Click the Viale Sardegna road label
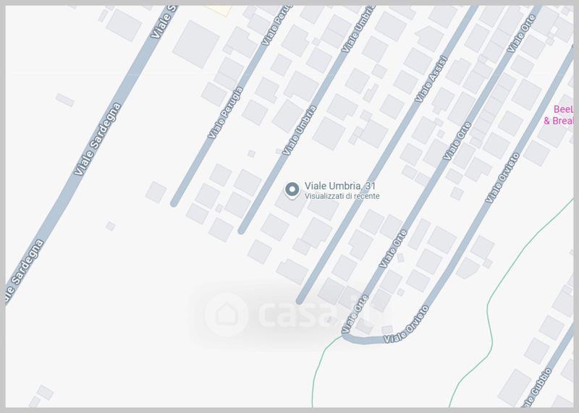This screenshot has width=579, height=413. point(98,139)
